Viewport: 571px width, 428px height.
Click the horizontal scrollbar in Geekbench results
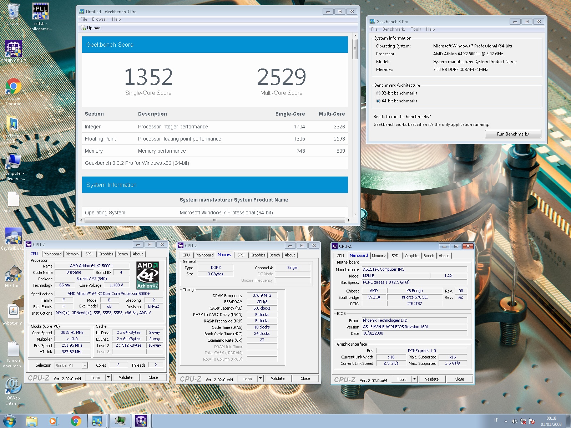(214, 220)
